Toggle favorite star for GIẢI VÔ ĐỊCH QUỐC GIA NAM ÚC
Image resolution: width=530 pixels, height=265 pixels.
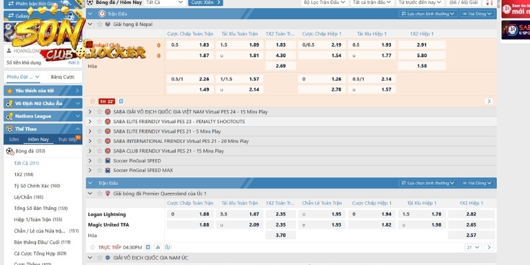pyautogui.click(x=99, y=257)
